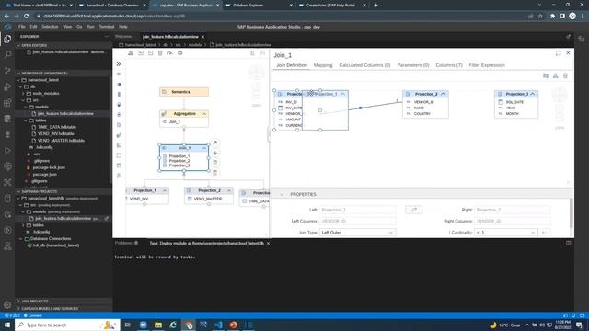
Task: Open VEND_MASTER.hdbtable in explorer
Action: (x=61, y=141)
